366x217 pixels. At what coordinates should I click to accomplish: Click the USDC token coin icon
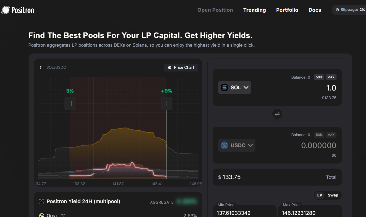coord(224,145)
